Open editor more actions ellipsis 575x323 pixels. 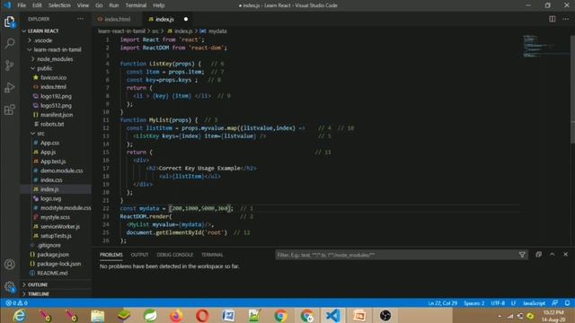click(565, 19)
